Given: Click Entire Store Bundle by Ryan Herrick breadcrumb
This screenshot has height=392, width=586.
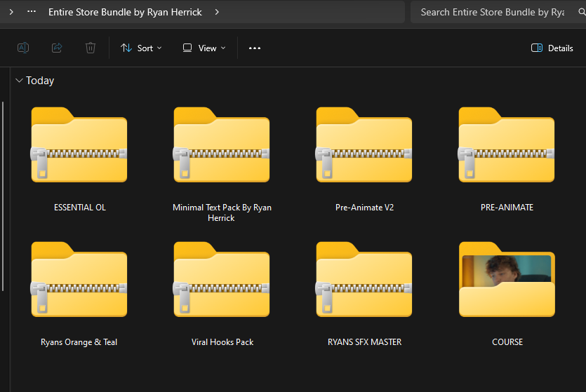Looking at the screenshot, I should (125, 12).
